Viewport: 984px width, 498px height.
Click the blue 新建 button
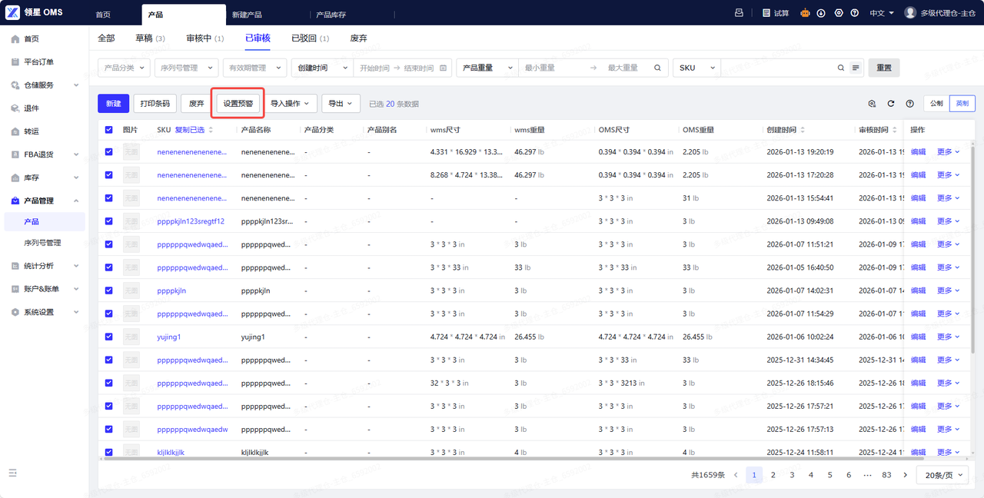click(x=113, y=103)
